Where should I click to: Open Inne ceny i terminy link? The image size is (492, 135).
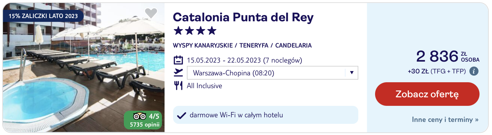pyautogui.click(x=445, y=120)
